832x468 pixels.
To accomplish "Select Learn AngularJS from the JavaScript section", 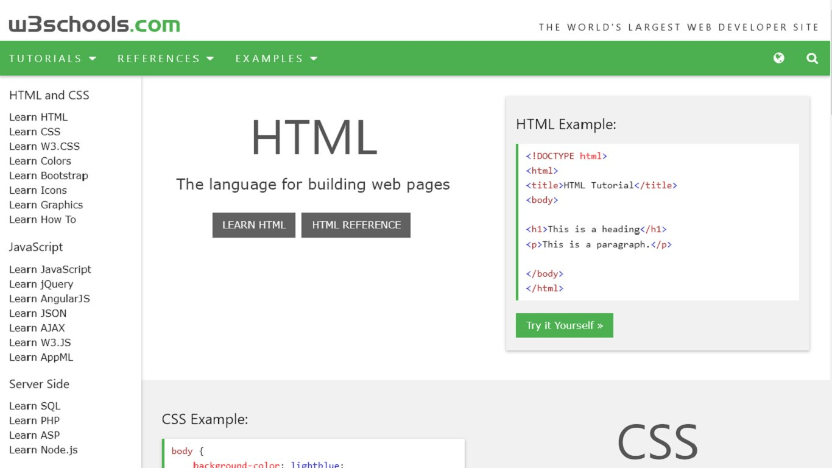I will (x=49, y=299).
